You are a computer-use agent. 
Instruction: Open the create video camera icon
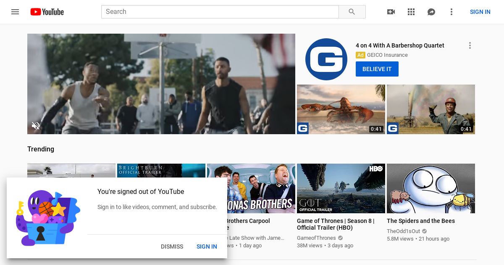[391, 12]
